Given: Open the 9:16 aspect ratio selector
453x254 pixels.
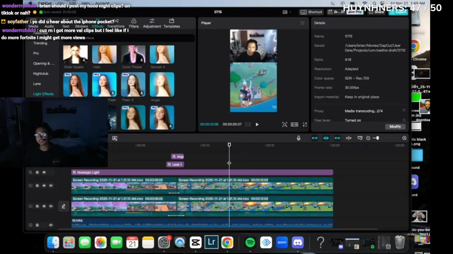Looking at the screenshot, I should point(294,125).
